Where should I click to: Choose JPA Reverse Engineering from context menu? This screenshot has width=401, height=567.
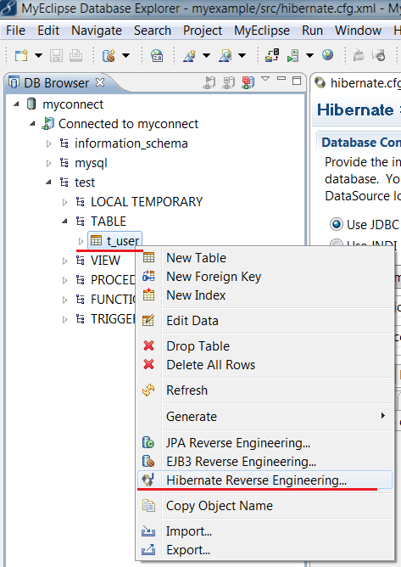pos(265,443)
